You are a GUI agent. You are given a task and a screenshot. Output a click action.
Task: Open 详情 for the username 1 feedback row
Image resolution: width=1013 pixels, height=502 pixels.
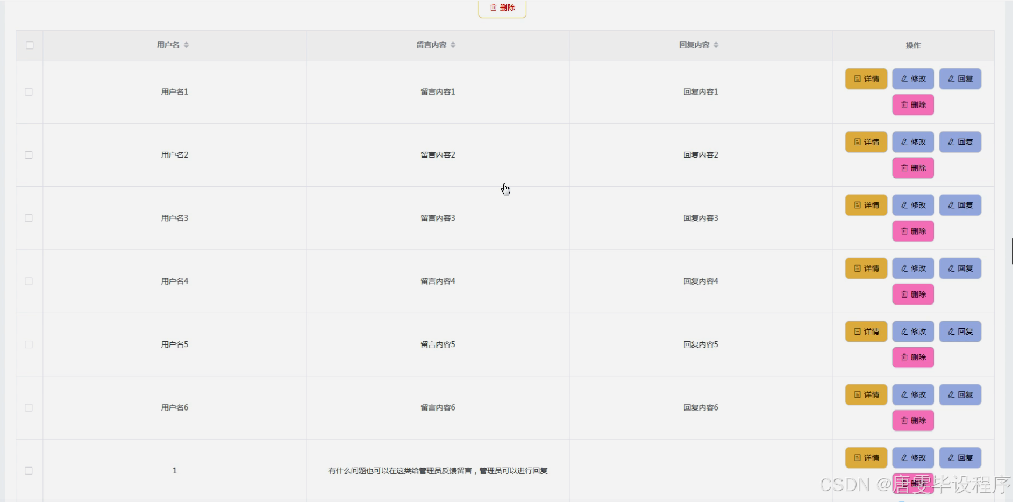866,458
